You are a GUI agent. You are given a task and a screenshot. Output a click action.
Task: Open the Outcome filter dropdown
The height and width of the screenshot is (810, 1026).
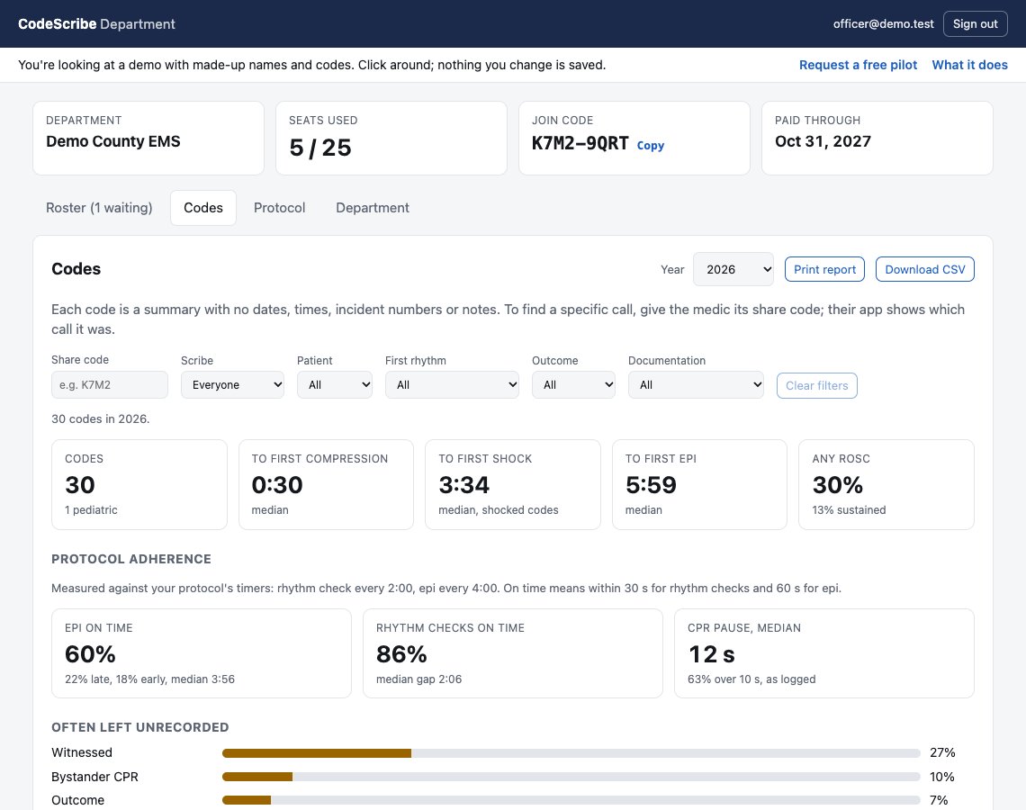[573, 384]
